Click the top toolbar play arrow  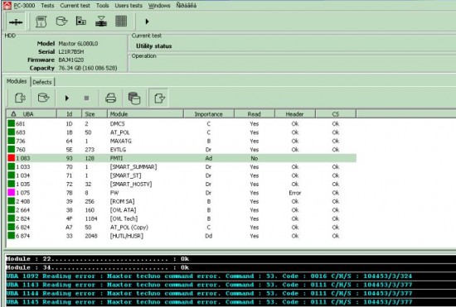147,22
